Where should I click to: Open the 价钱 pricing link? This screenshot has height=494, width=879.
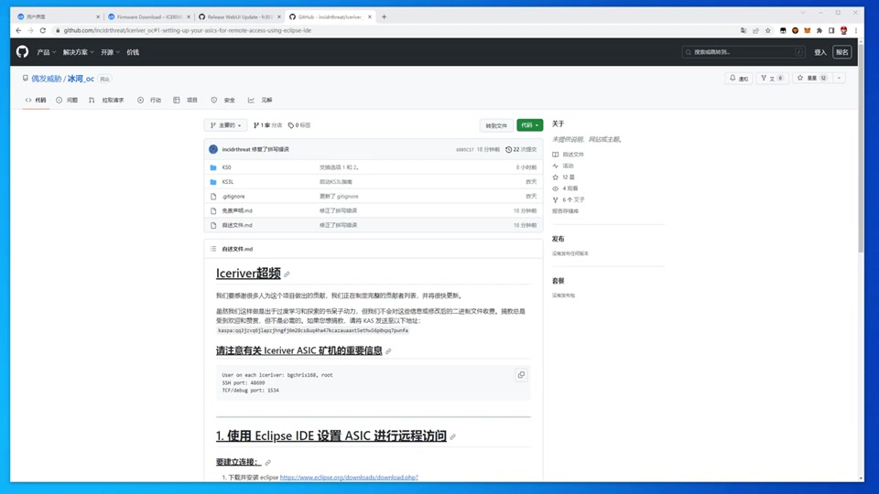133,52
